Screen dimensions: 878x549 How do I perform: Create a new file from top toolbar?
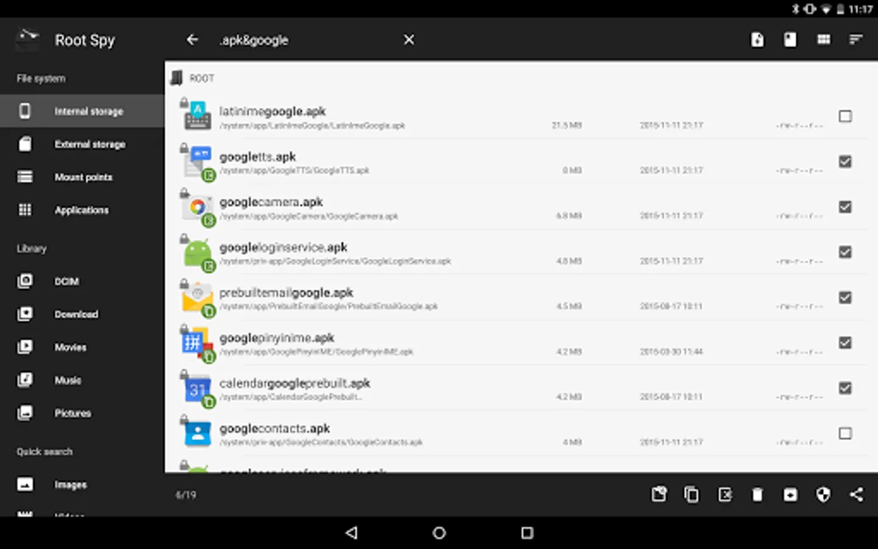757,40
